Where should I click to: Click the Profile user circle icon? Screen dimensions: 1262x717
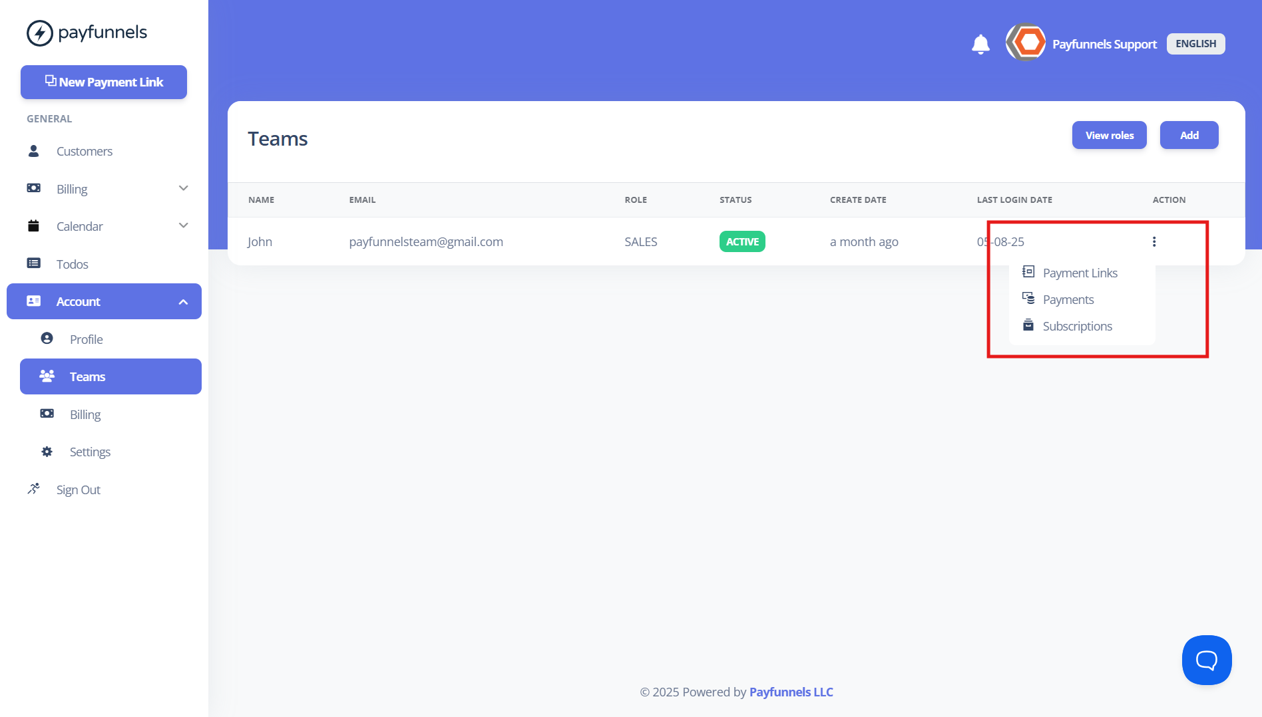(47, 339)
